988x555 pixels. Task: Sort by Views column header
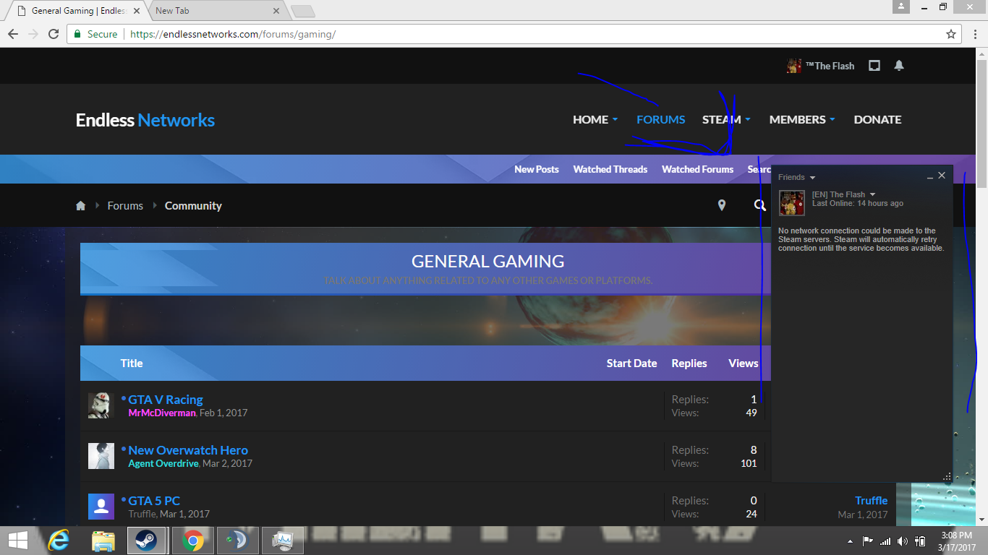pos(744,363)
